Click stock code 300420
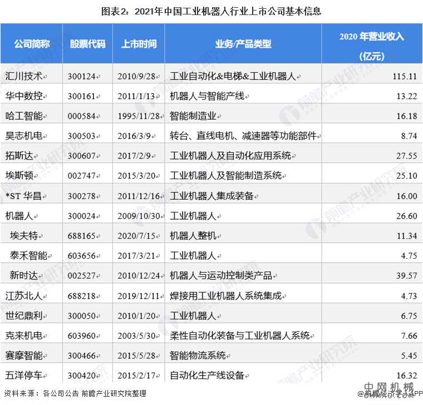 click(81, 376)
